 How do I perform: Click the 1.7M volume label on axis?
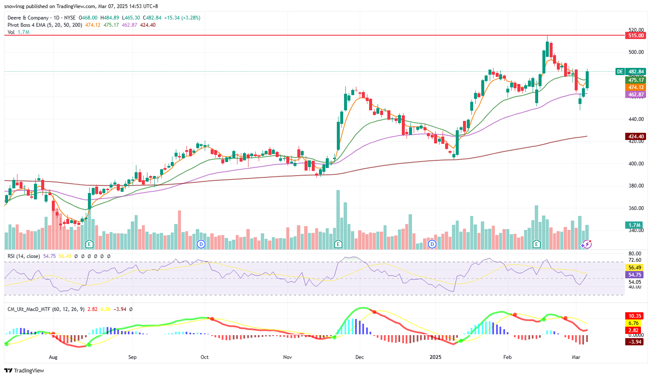click(635, 225)
